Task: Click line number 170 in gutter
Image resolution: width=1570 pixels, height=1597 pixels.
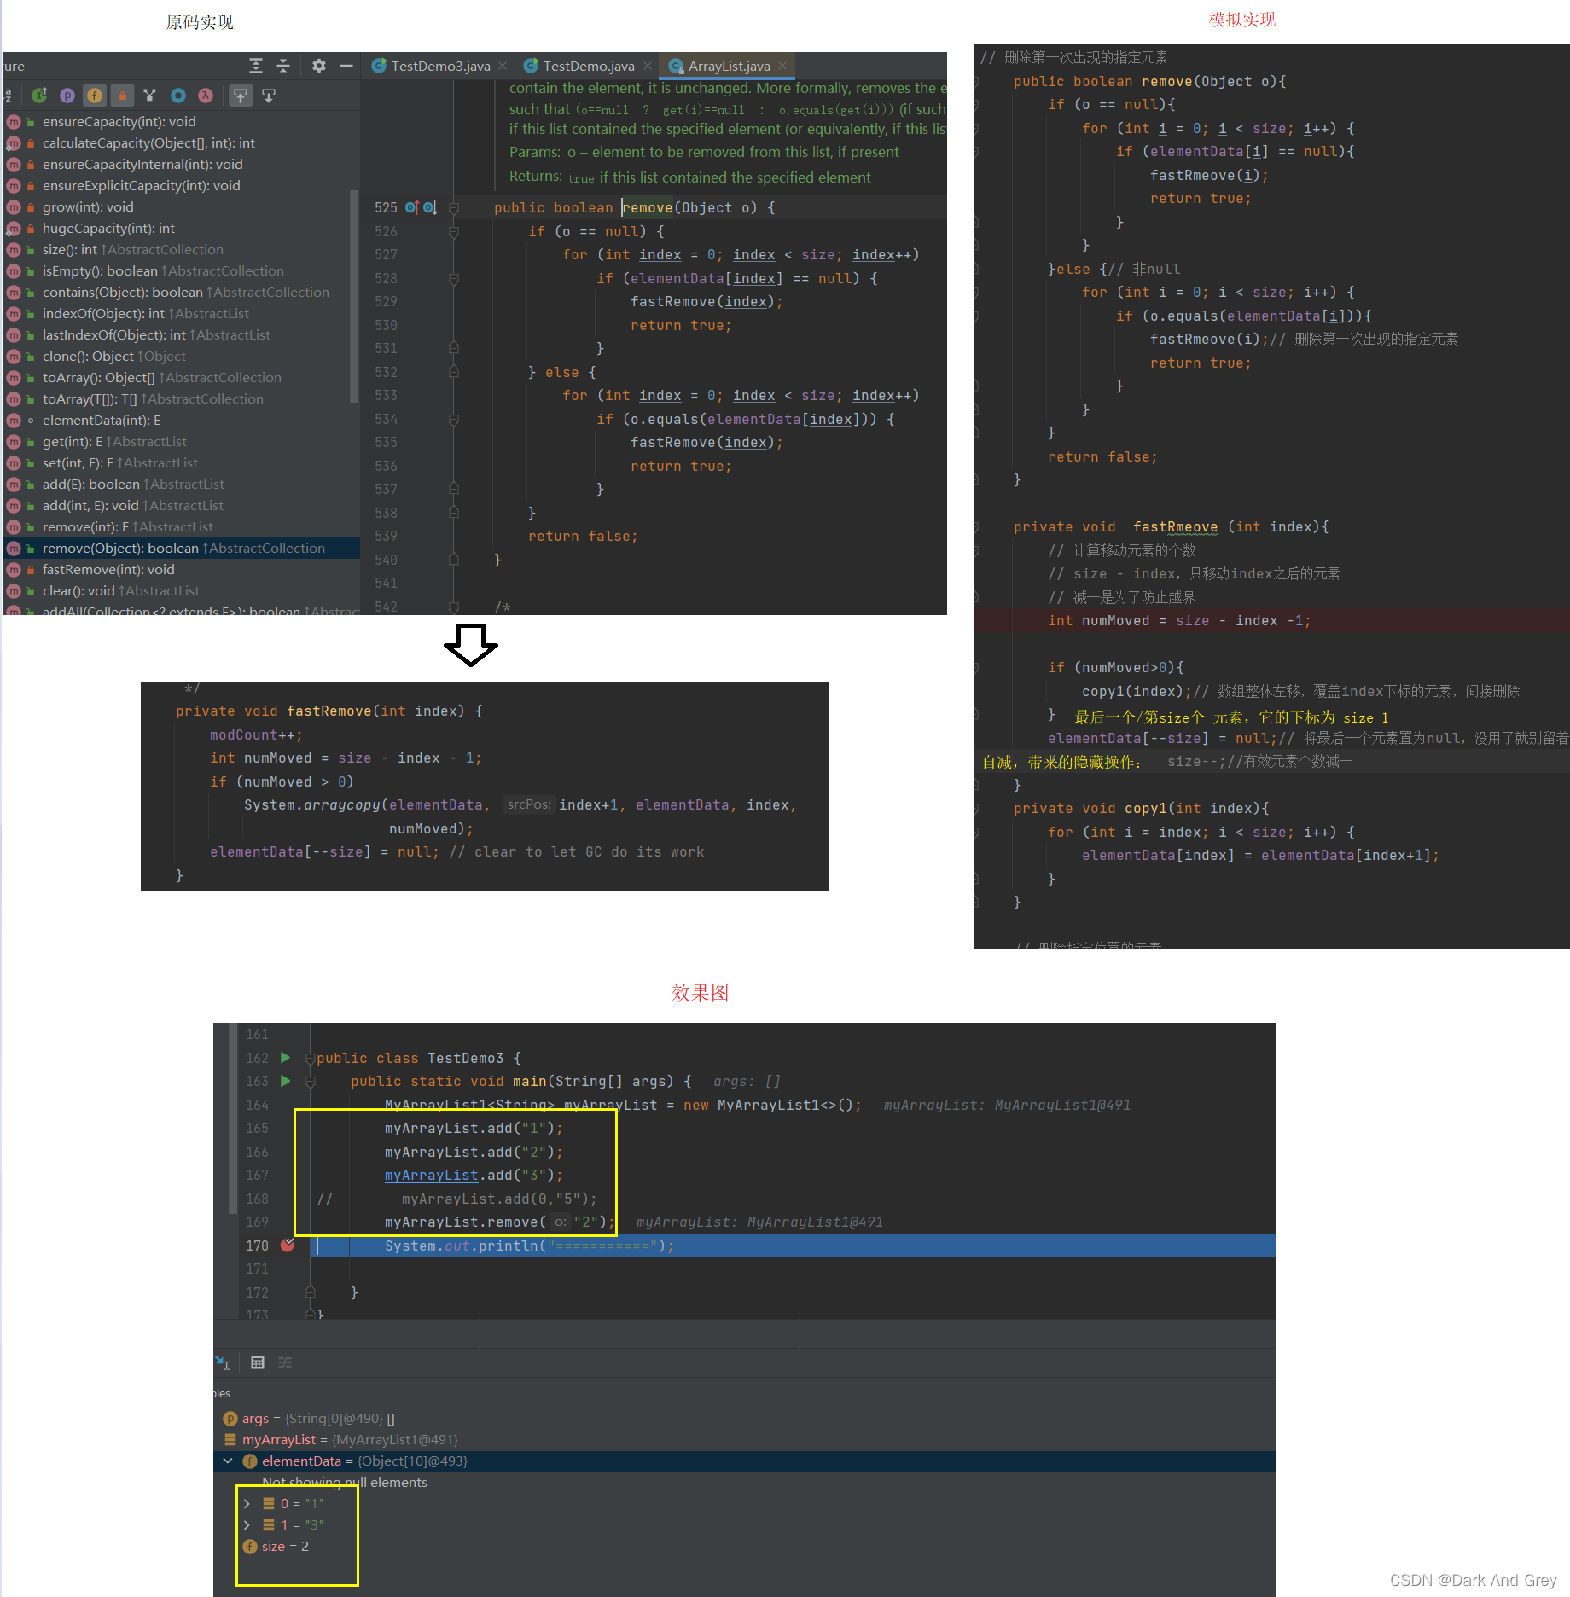Action: pyautogui.click(x=257, y=1246)
